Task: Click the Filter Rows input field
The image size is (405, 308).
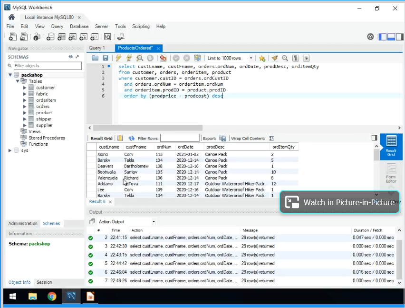Action: 180,139
